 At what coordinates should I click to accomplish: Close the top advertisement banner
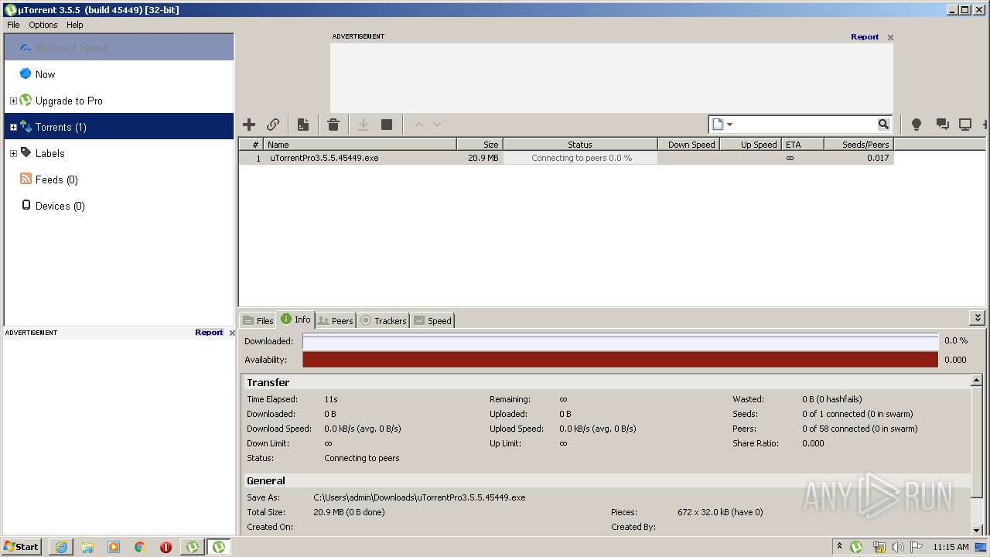[890, 37]
